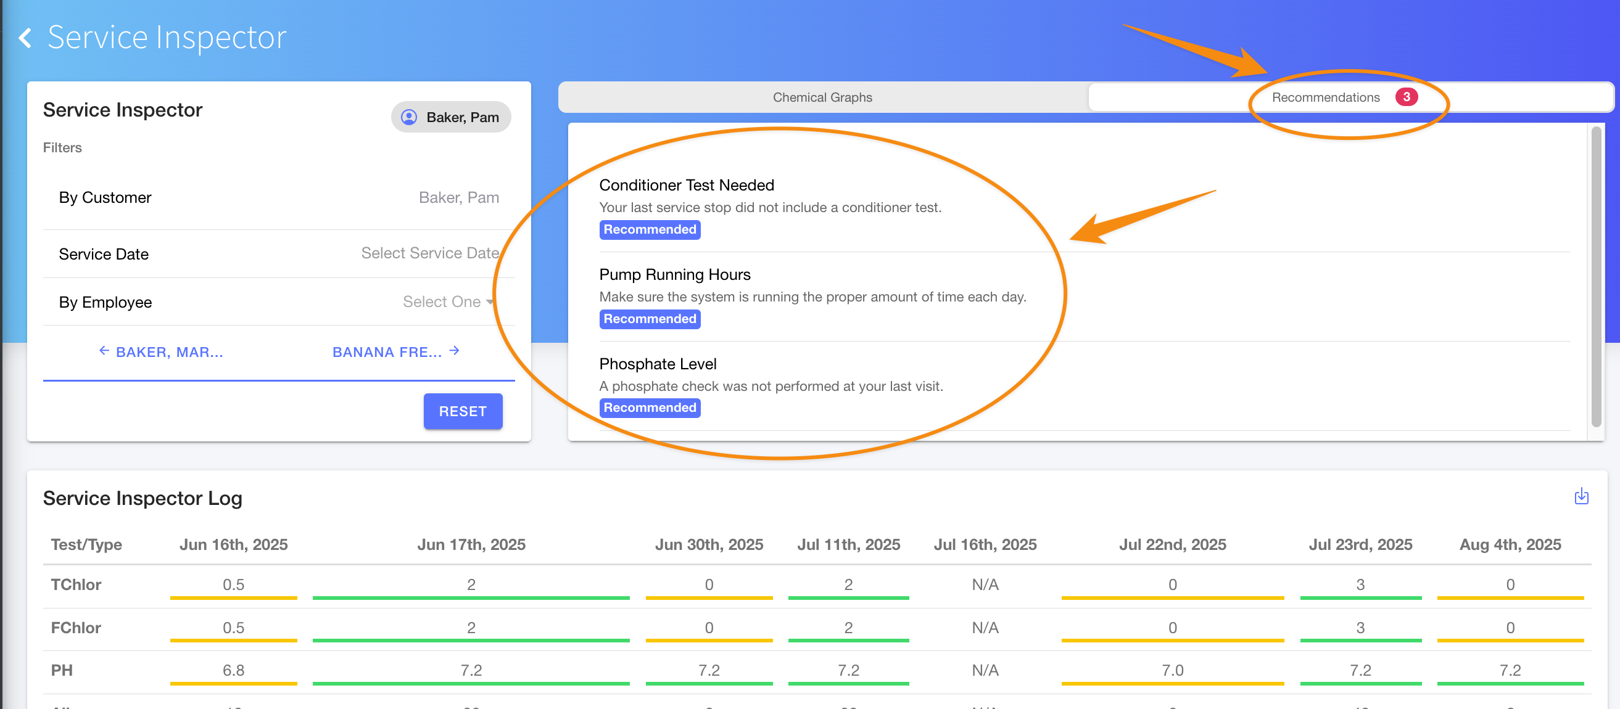Click the left arrow next to BAKER, MAR...
Viewport: 1620px width, 709px height.
coord(104,351)
